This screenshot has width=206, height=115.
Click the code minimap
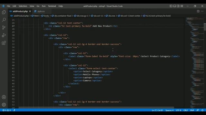coord(195,63)
